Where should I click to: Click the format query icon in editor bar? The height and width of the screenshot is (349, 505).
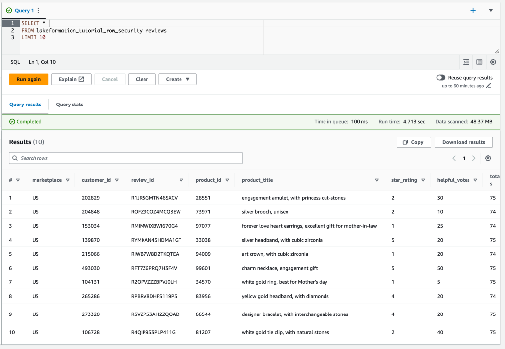click(466, 62)
